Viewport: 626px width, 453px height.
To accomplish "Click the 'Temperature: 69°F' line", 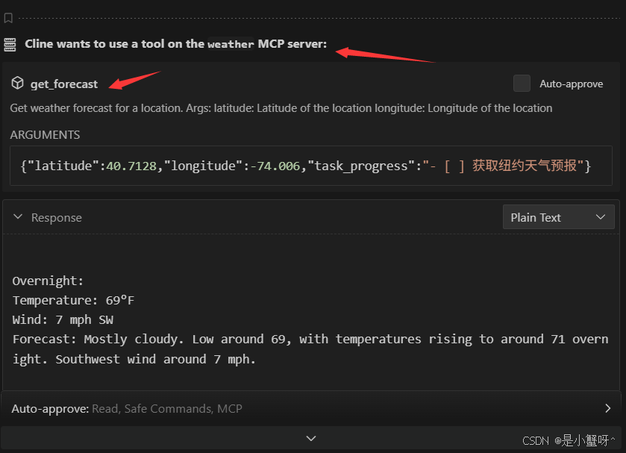I will pyautogui.click(x=73, y=301).
